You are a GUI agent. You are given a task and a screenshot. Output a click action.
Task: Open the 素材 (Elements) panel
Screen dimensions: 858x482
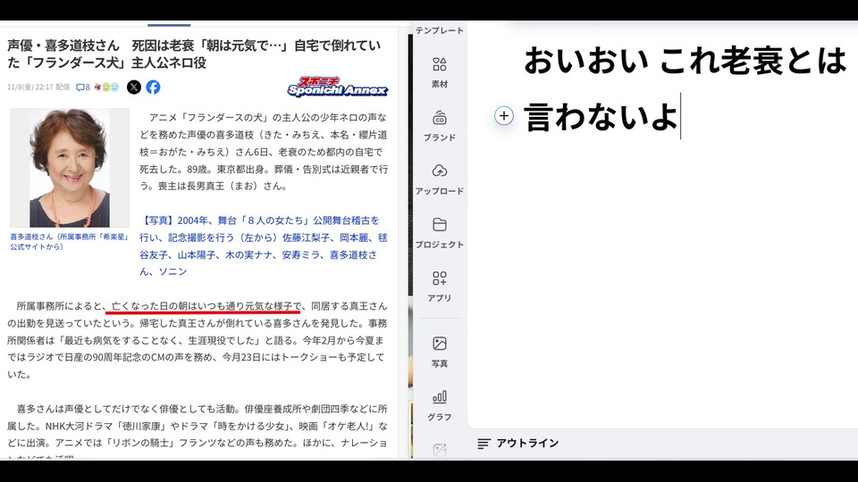point(440,72)
